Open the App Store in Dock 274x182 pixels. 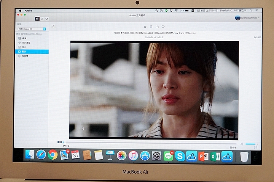pos(145,156)
